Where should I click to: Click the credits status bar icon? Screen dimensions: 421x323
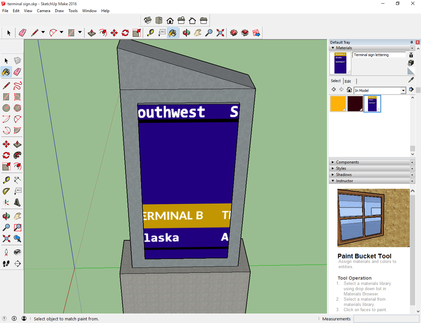tap(14, 318)
